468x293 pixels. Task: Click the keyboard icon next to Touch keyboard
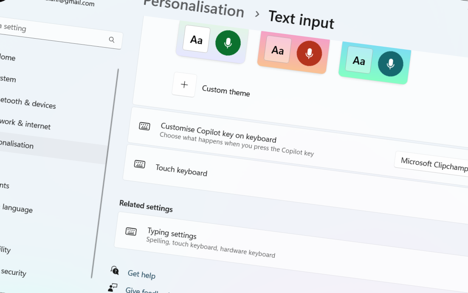(x=140, y=164)
